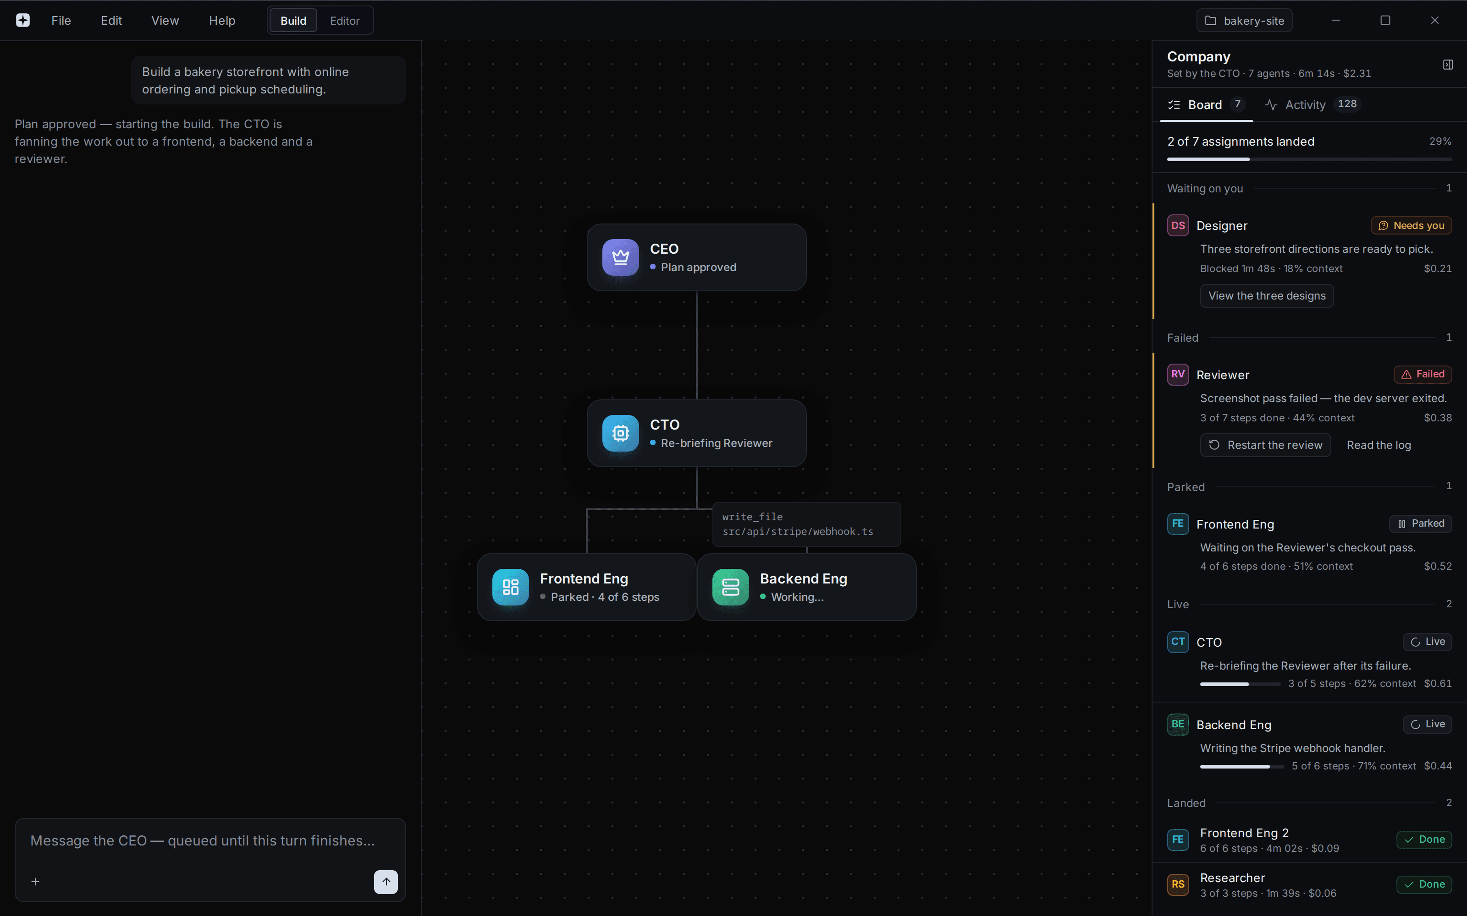Click the FE avatar beside Frontend Eng 2

pyautogui.click(x=1178, y=840)
